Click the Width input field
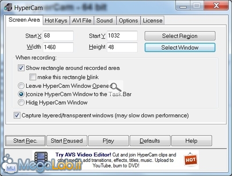This screenshot has width=232, height=176. click(x=58, y=47)
